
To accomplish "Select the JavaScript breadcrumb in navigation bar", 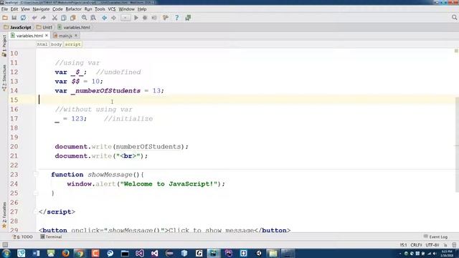I will point(17,27).
